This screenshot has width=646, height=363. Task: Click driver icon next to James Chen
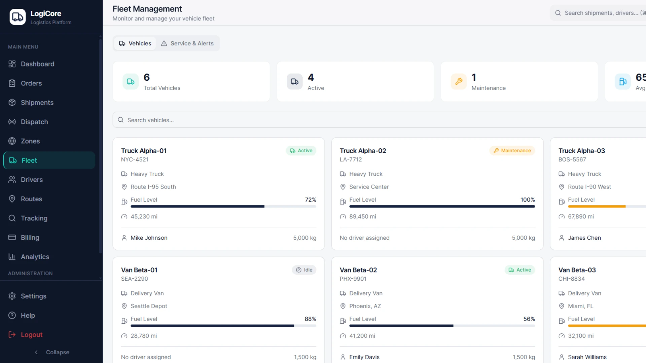(562, 238)
